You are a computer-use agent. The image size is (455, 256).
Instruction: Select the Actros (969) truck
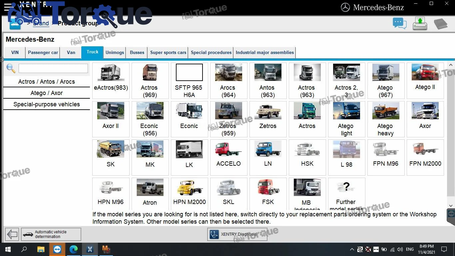[150, 81]
